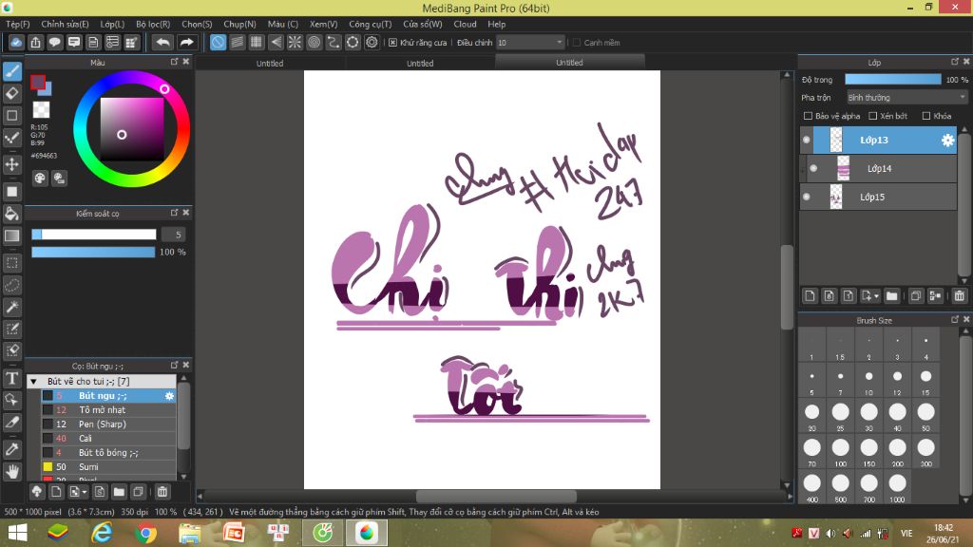Open Lớp(L) menu
973x547 pixels.
coord(112,24)
